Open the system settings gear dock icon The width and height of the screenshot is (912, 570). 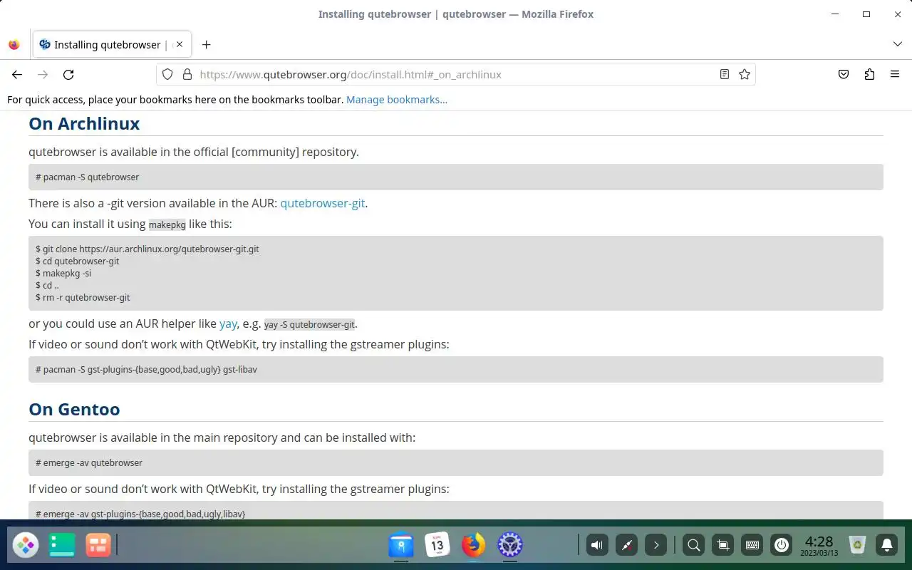click(509, 546)
